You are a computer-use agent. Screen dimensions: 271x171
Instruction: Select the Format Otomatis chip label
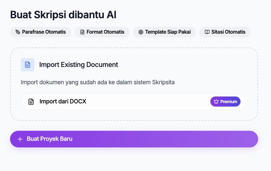coord(105,32)
